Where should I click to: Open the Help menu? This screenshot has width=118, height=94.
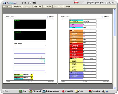pyautogui.click(x=102, y=3)
